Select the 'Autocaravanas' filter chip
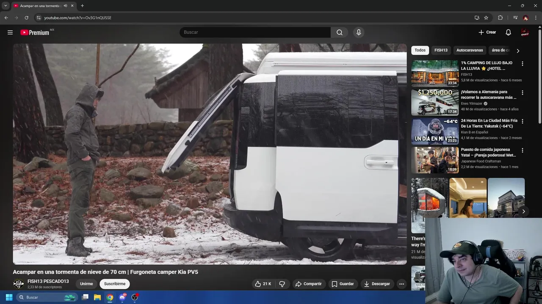Image resolution: width=542 pixels, height=304 pixels. coord(470,50)
